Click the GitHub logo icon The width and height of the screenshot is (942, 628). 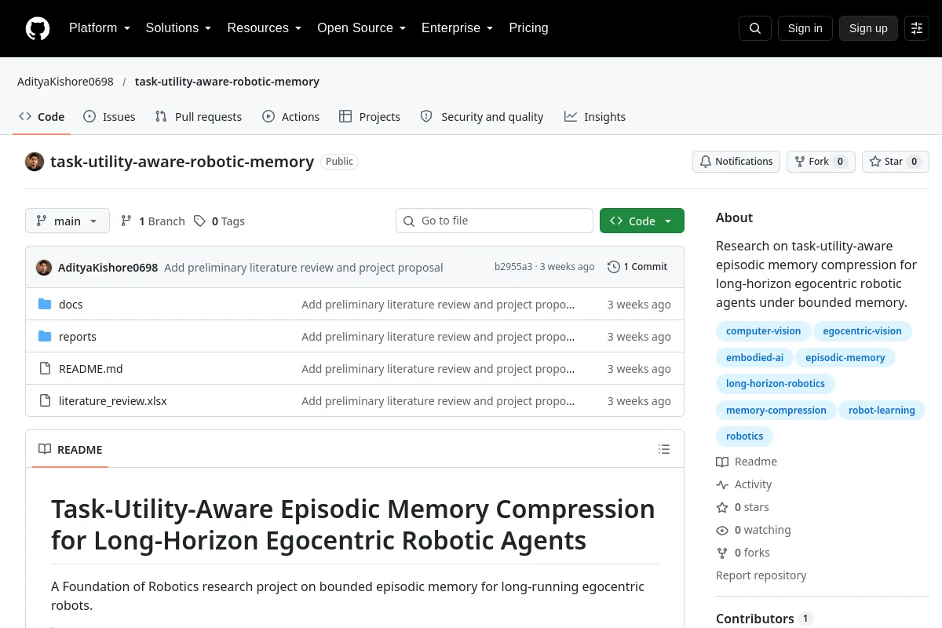(38, 28)
